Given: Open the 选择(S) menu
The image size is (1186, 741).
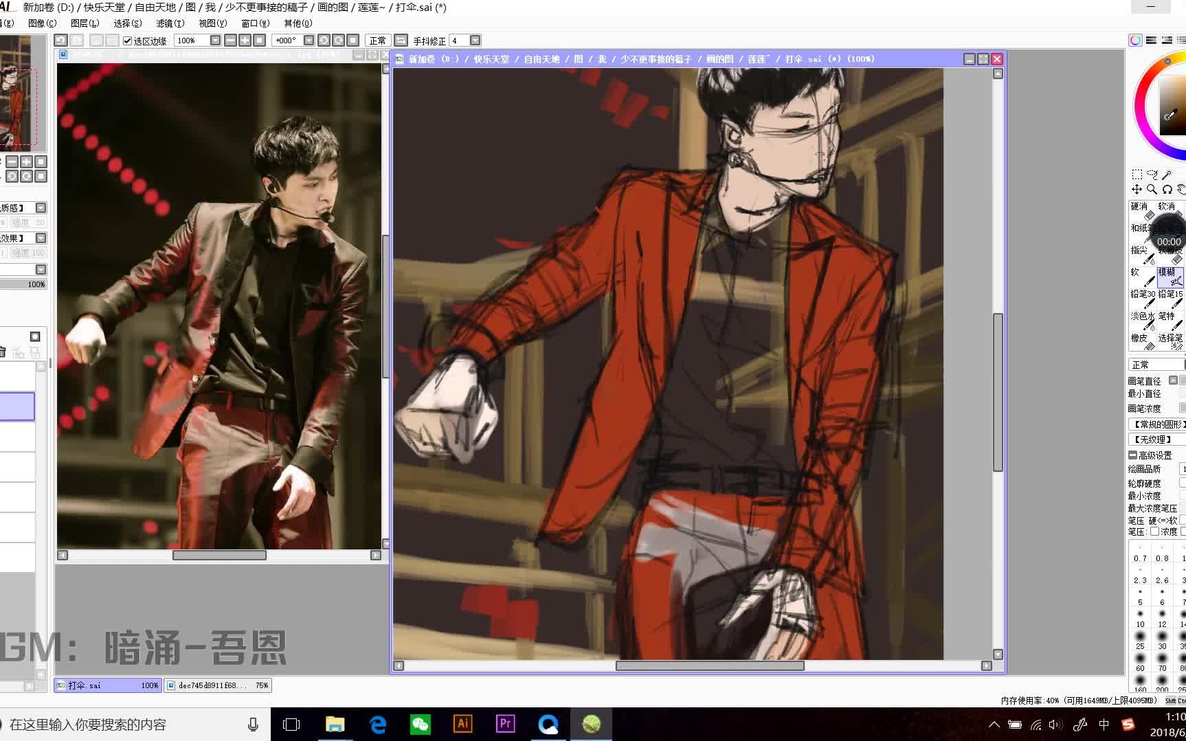Looking at the screenshot, I should coord(127,23).
